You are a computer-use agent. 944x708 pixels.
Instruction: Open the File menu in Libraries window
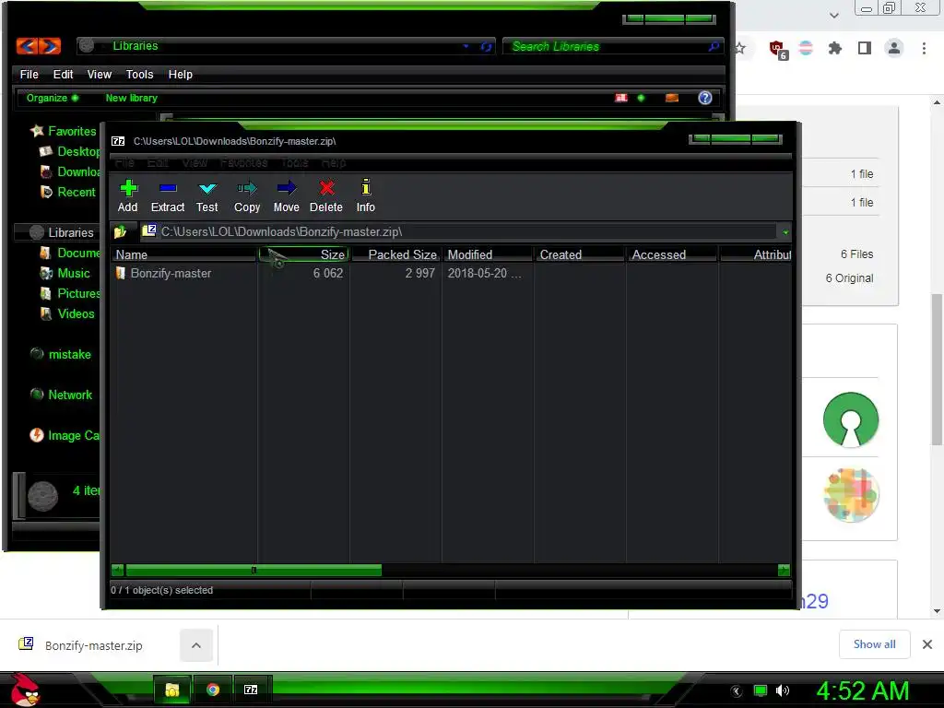(29, 74)
